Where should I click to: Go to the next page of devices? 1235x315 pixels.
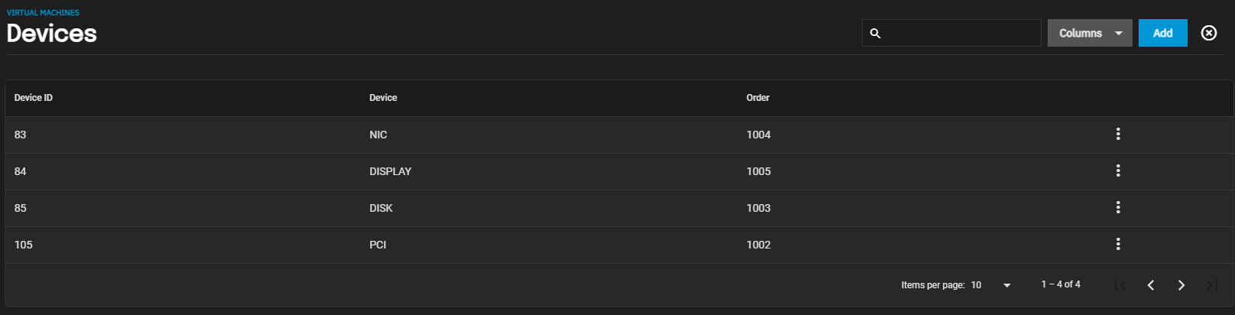(1181, 285)
